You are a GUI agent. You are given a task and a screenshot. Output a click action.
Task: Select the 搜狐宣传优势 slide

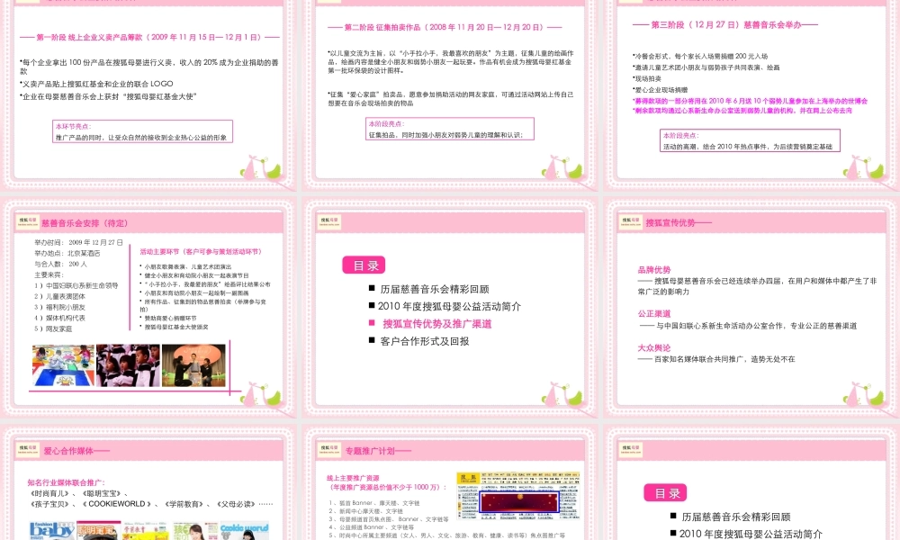pos(751,308)
